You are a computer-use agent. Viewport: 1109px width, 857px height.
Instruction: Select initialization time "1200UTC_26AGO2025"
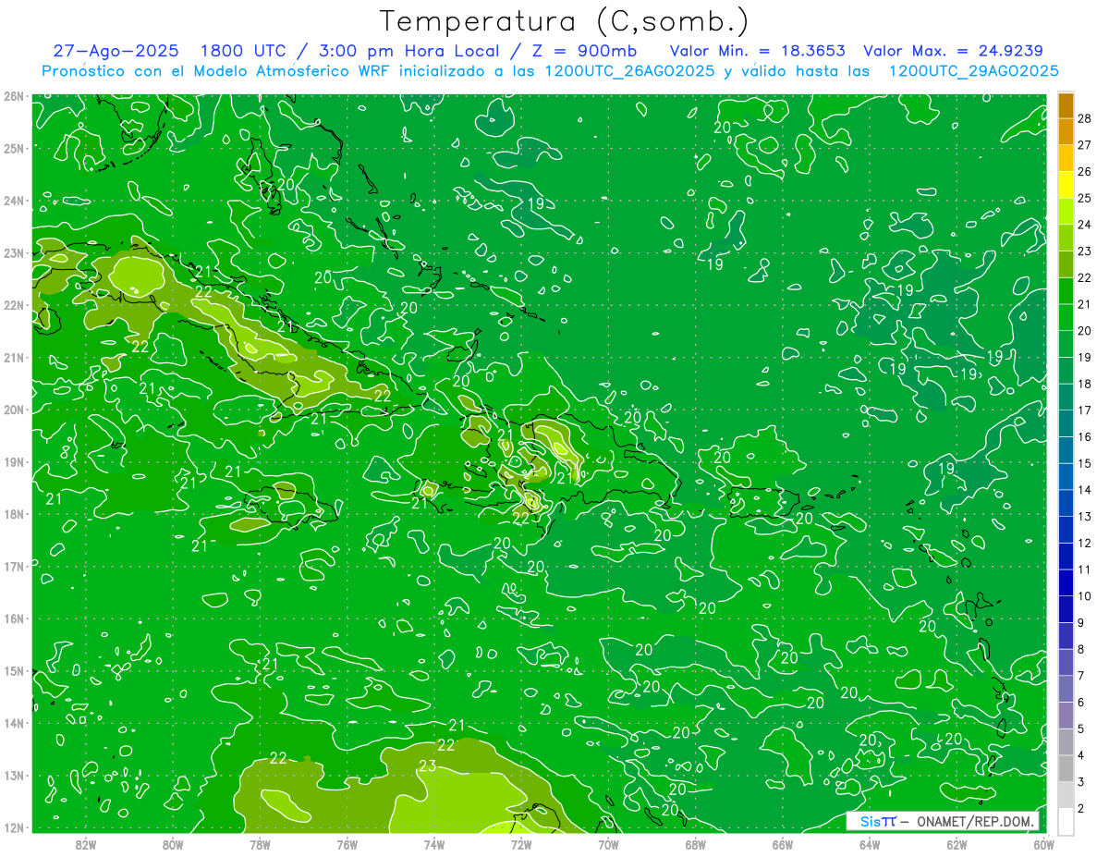point(628,71)
